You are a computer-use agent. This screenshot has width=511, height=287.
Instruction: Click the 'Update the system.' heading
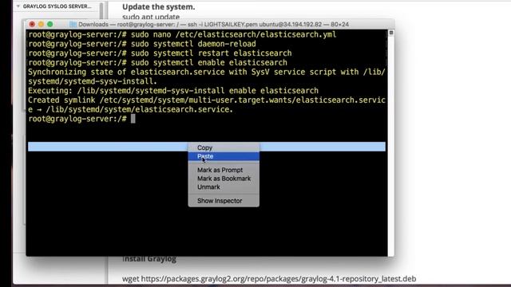(x=158, y=7)
